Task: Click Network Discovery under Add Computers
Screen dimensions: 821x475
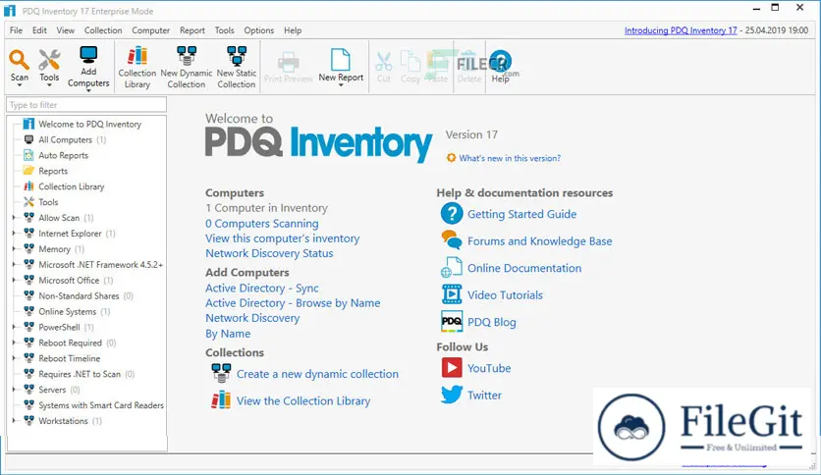Action: (x=252, y=318)
